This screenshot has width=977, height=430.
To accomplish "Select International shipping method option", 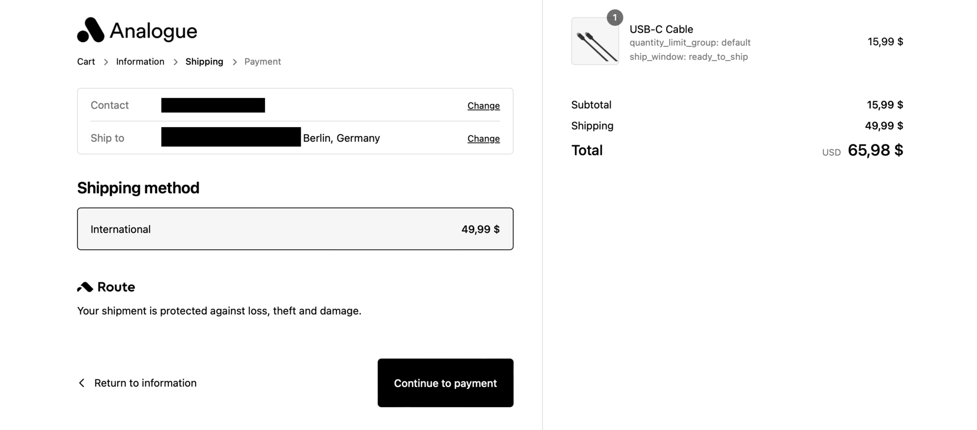I will 295,229.
